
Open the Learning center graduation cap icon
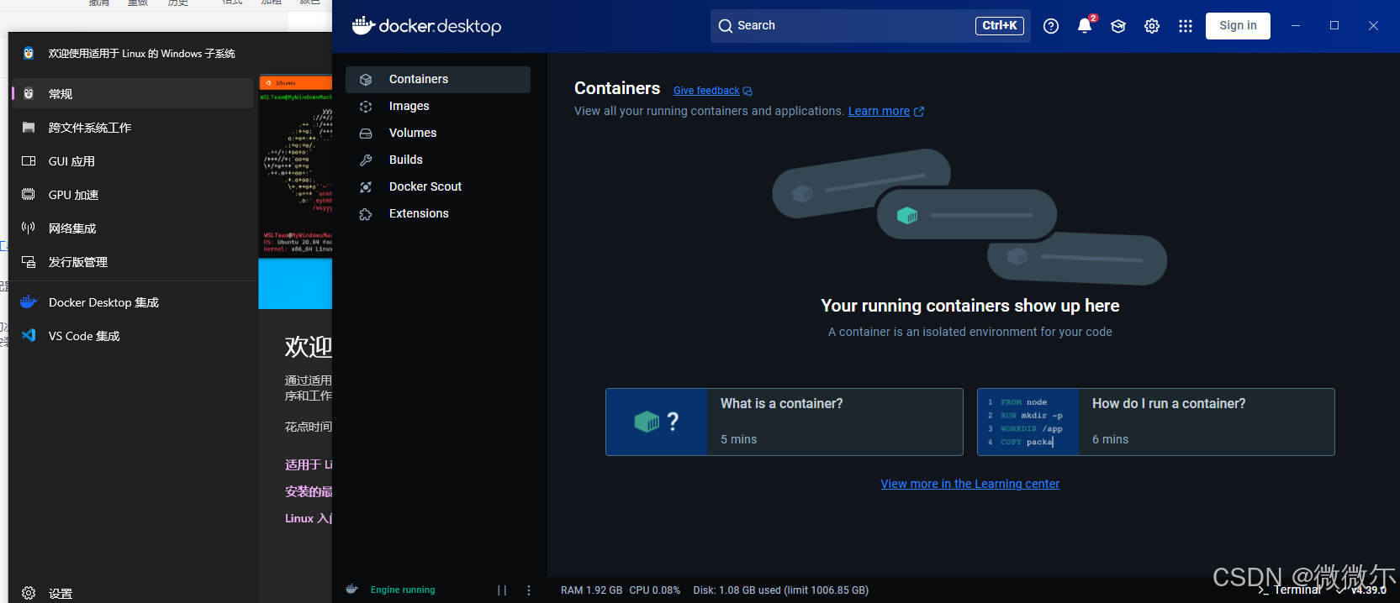pyautogui.click(x=1118, y=26)
